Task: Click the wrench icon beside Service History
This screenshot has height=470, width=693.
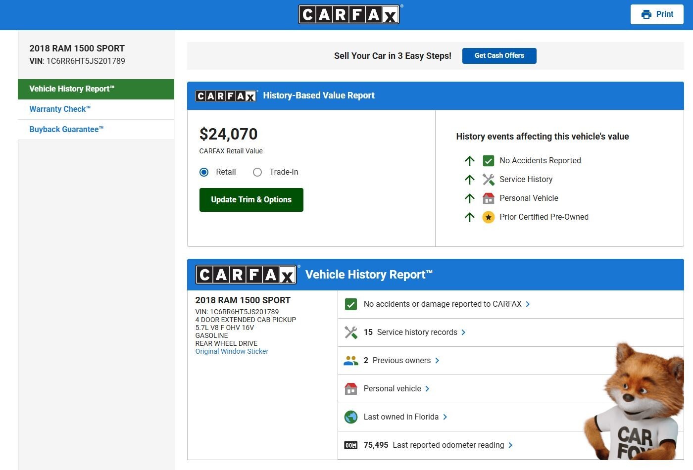Action: pos(489,180)
